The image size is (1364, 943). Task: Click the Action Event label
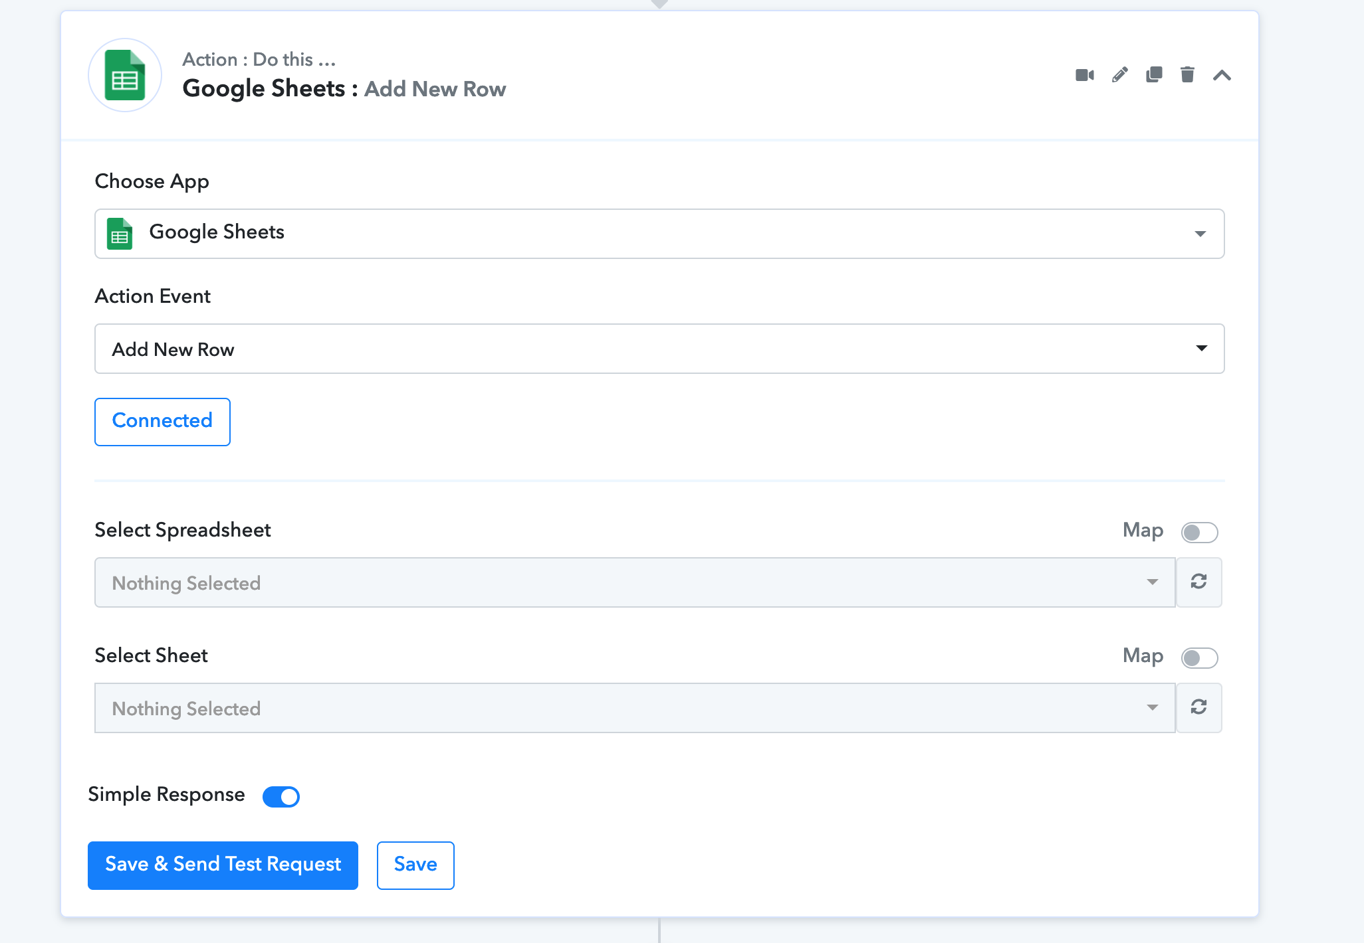(153, 296)
